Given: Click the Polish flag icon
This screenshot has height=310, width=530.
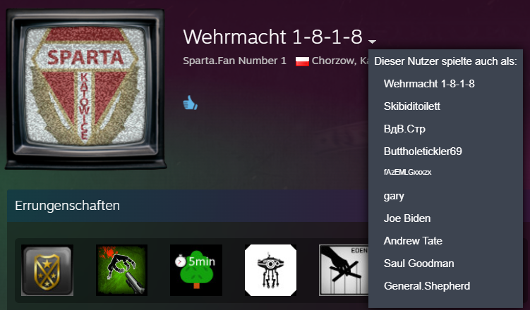Looking at the screenshot, I should [302, 61].
